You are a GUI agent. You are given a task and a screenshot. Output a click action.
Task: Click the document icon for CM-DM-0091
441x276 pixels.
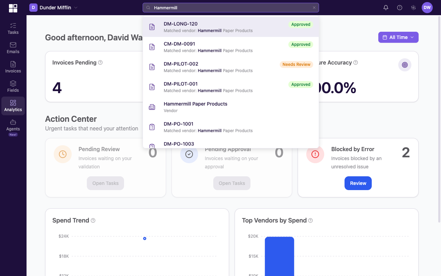pos(152,47)
